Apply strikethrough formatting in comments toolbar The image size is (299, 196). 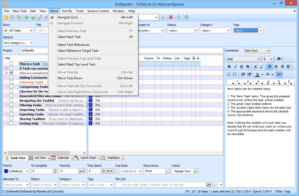point(248,67)
